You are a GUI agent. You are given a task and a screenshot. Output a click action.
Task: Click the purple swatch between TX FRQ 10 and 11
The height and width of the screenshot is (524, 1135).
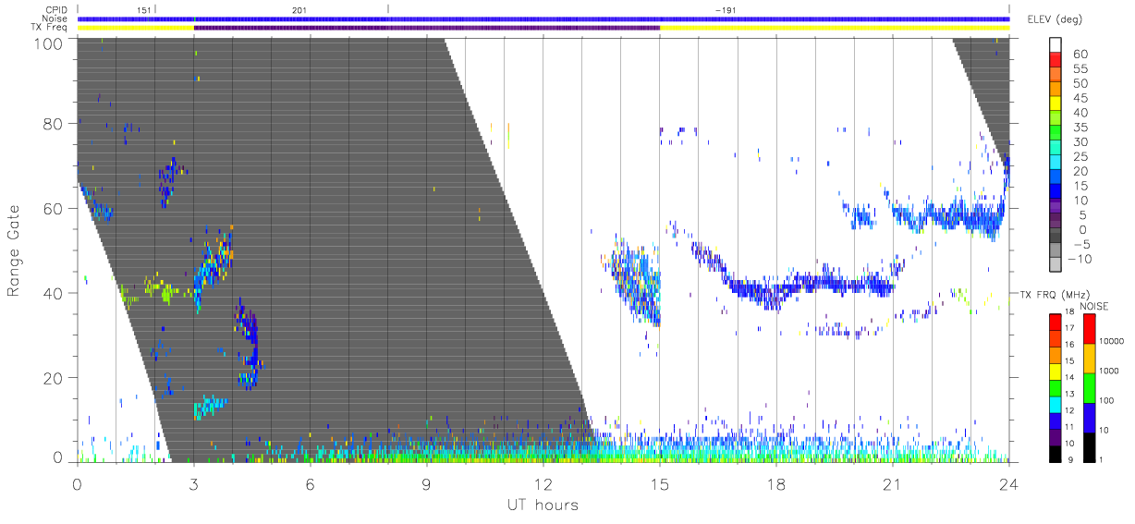tap(1056, 436)
